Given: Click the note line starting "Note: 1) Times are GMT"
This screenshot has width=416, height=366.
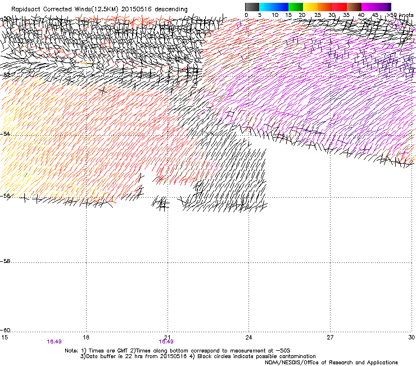Looking at the screenshot, I should (178, 351).
